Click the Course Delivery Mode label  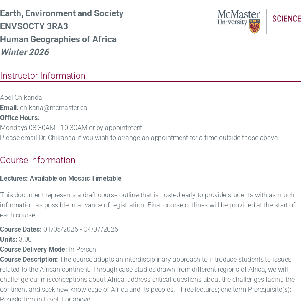point(33,249)
